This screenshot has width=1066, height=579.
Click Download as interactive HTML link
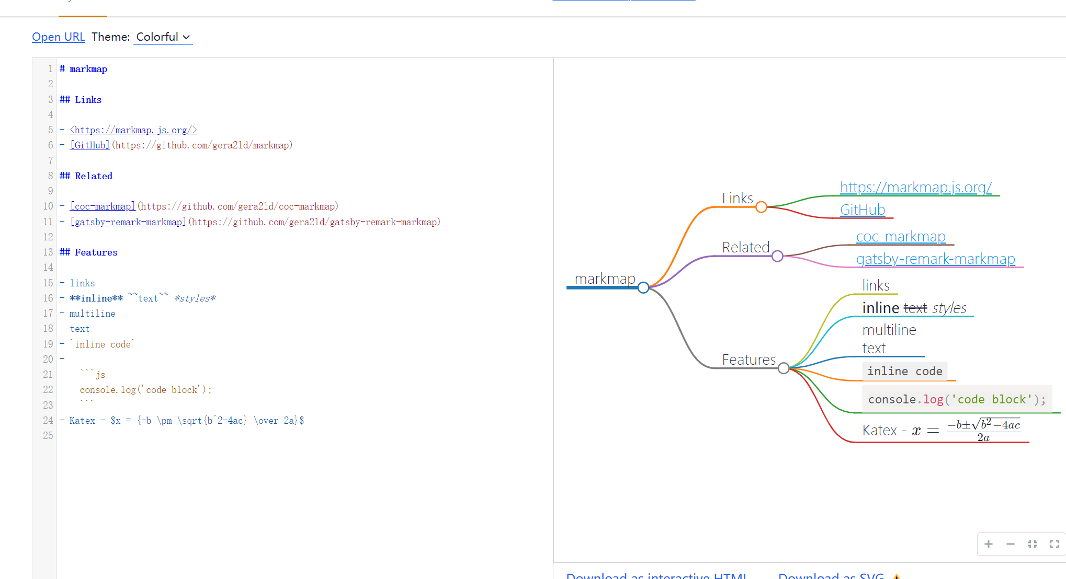click(x=656, y=575)
